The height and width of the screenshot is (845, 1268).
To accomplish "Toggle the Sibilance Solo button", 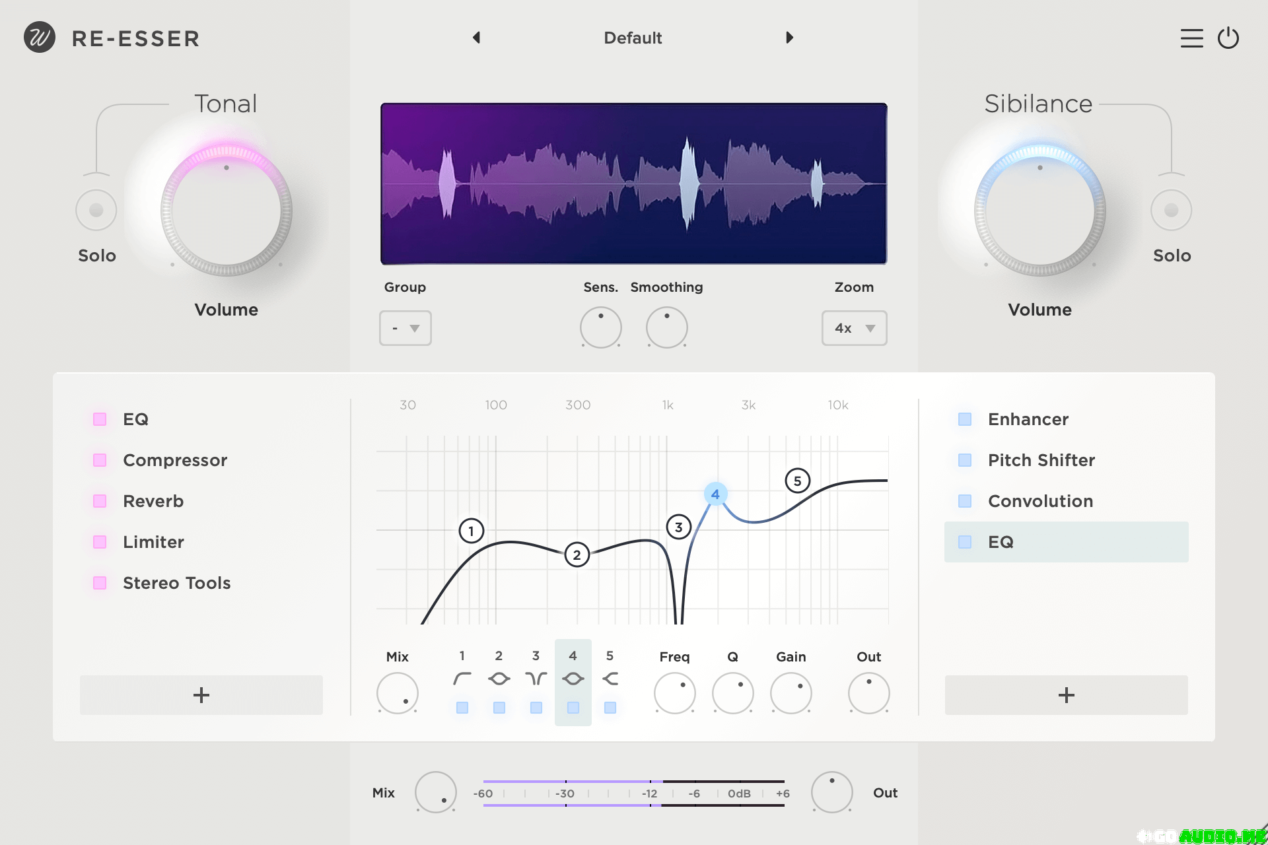I will (1171, 211).
